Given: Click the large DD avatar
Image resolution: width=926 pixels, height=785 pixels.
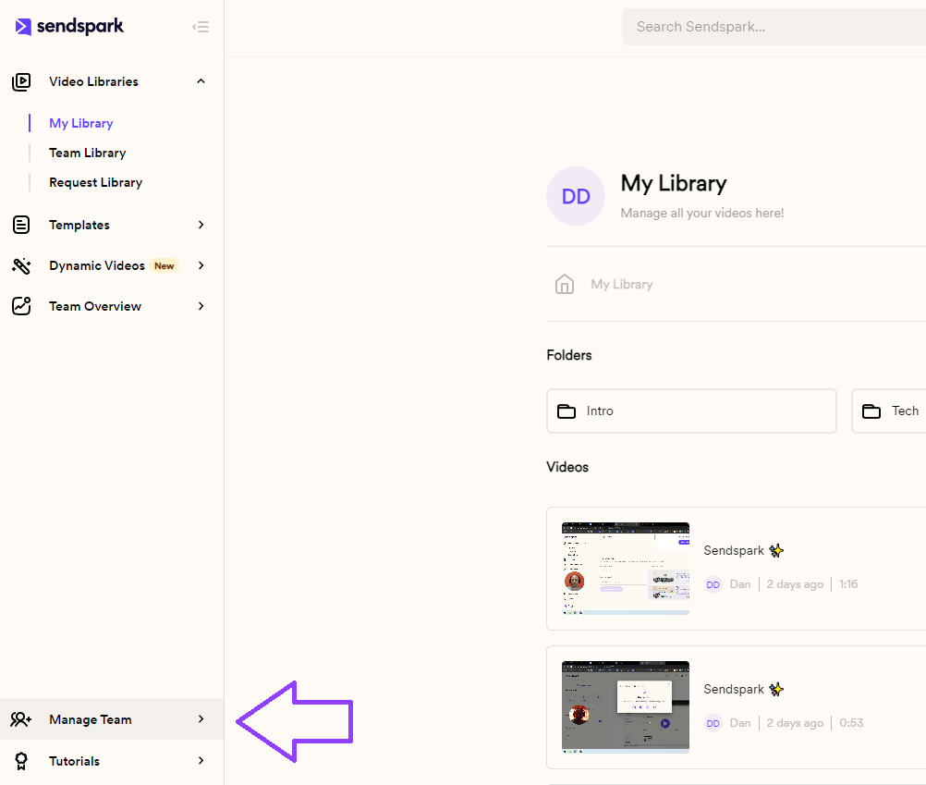Looking at the screenshot, I should [576, 196].
